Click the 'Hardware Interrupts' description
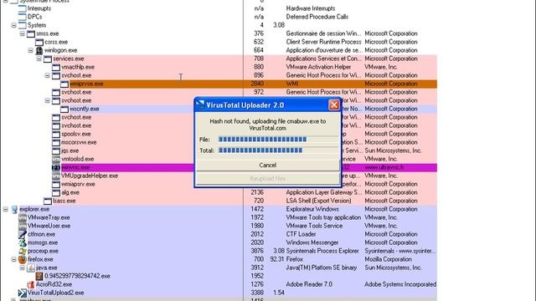 311,8
